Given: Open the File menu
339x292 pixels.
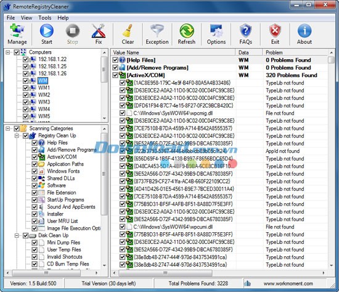Looking at the screenshot, I should (x=10, y=18).
